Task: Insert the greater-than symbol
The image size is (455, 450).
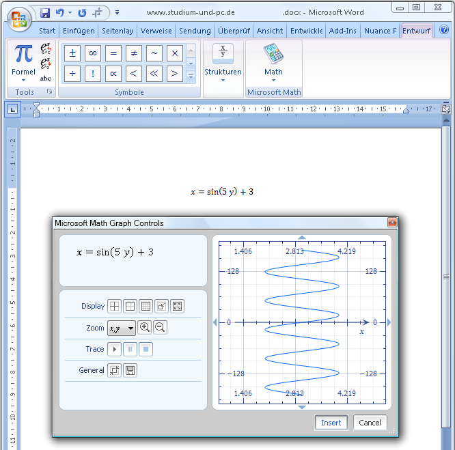Action: pos(175,74)
